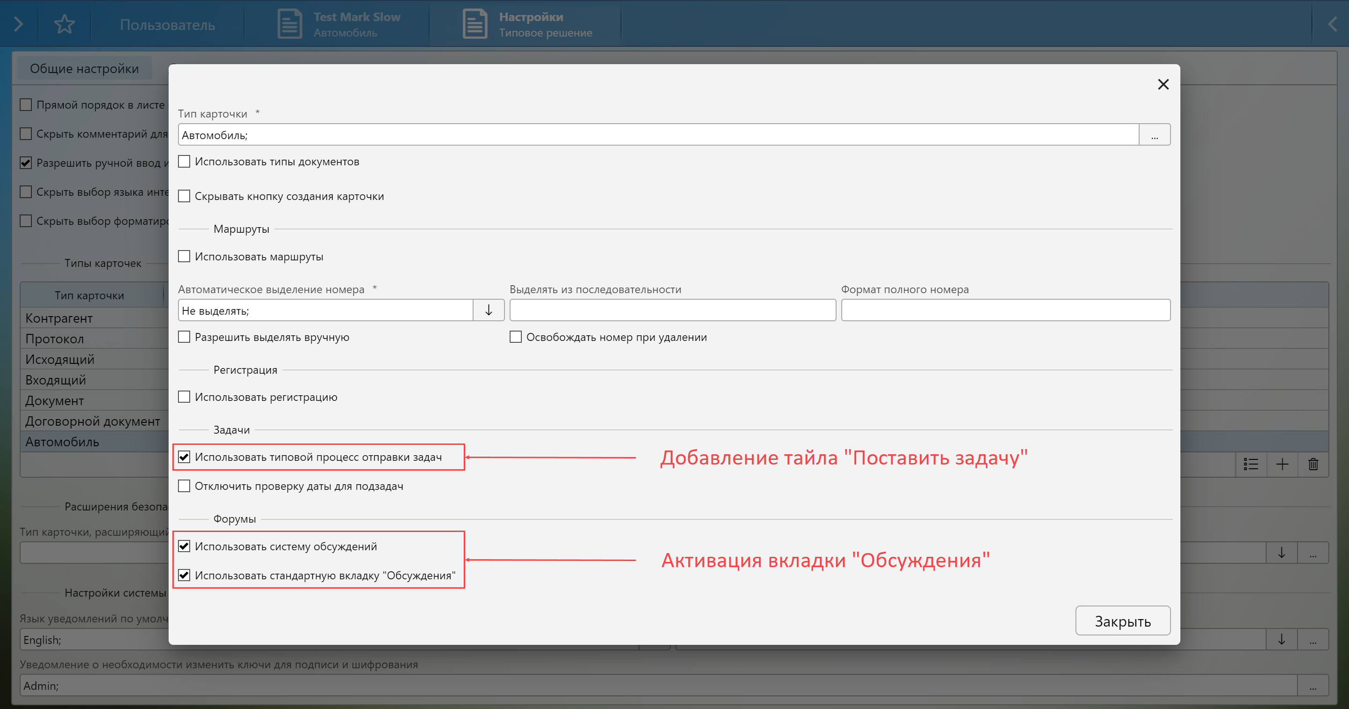
Task: Open the Пользователь tab
Action: pyautogui.click(x=167, y=25)
